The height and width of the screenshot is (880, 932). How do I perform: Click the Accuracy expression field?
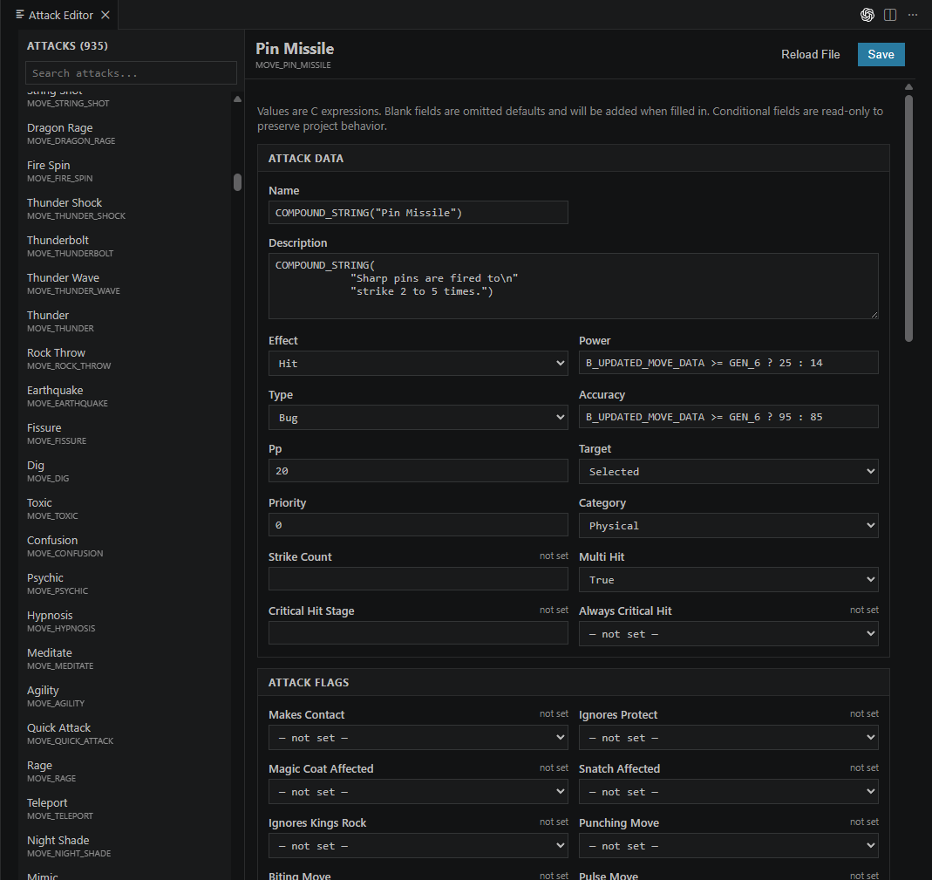pyautogui.click(x=728, y=417)
